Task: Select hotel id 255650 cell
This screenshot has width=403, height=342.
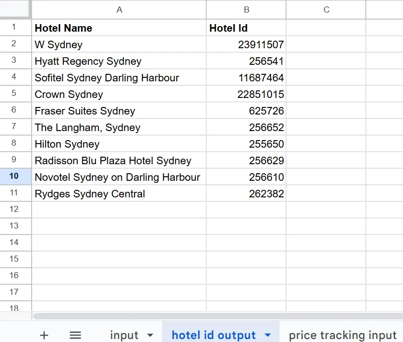Action: 246,144
